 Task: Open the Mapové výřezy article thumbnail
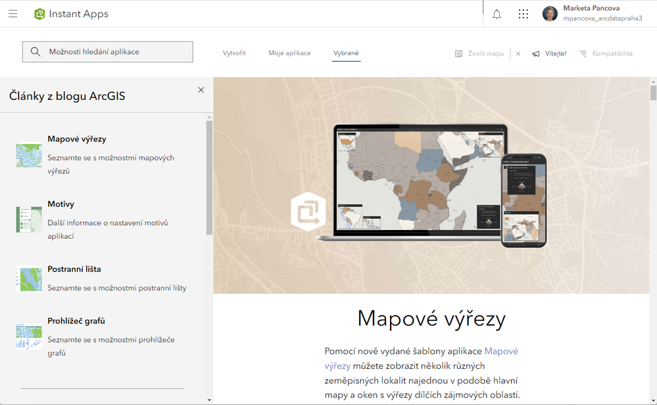pos(29,155)
